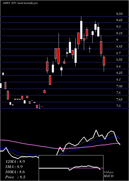129x181 pixels.
Task: Click the <<Live MACD label
Action: (109, 174)
